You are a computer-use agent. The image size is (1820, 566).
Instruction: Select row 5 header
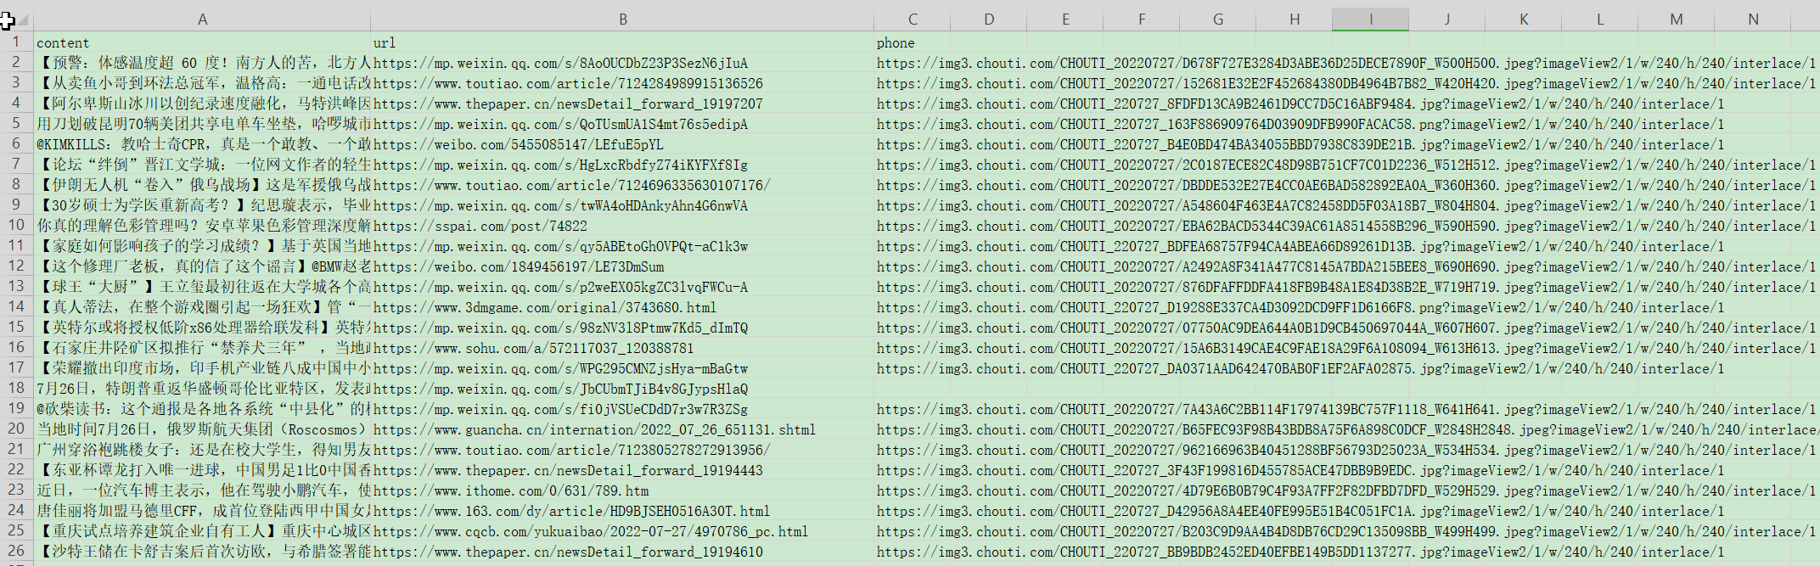pyautogui.click(x=16, y=123)
